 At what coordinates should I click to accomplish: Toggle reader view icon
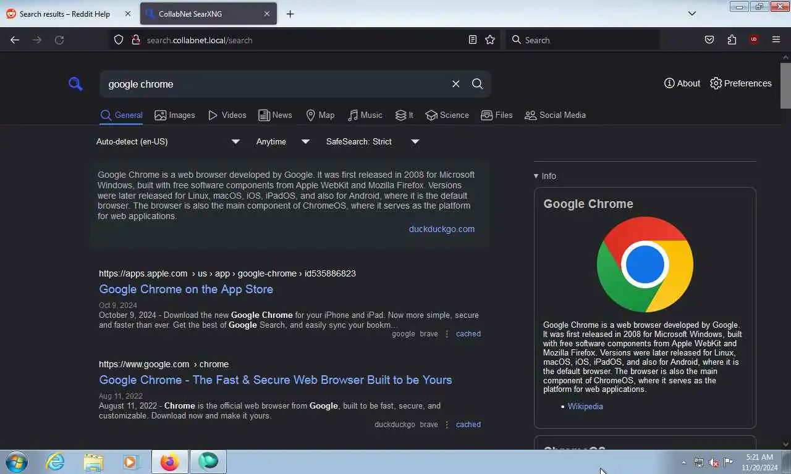[x=473, y=40]
